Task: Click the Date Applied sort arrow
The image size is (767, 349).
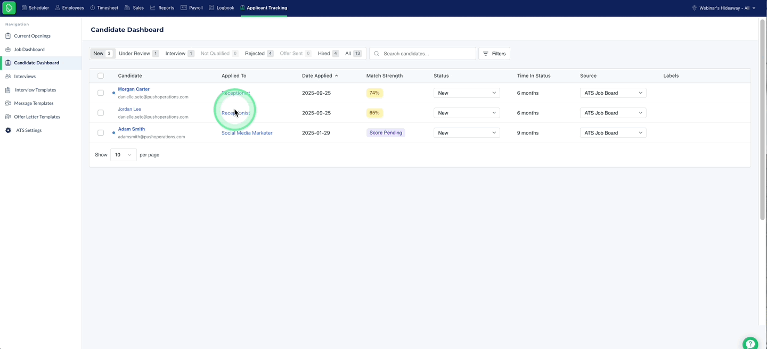Action: tap(337, 76)
